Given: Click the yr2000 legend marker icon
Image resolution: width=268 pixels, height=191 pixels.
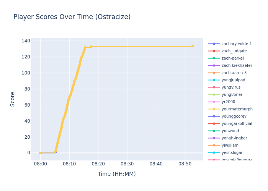Looking at the screenshot, I should coord(214,102).
